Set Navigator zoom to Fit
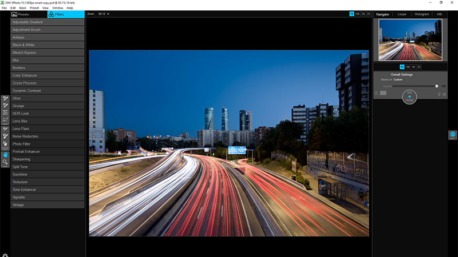458x257 pixels. coord(401,67)
